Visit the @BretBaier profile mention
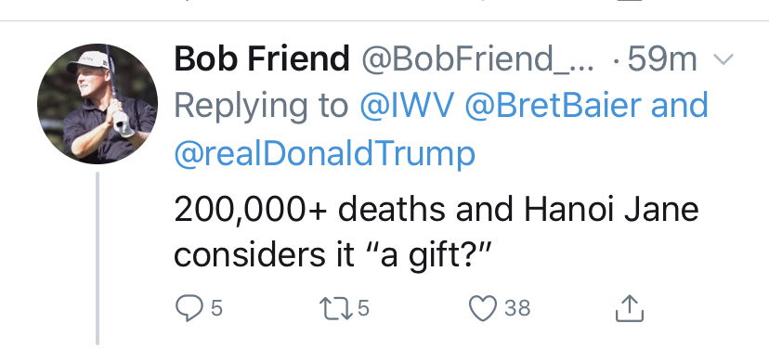Screen dimensions: 769x362 click(553, 106)
